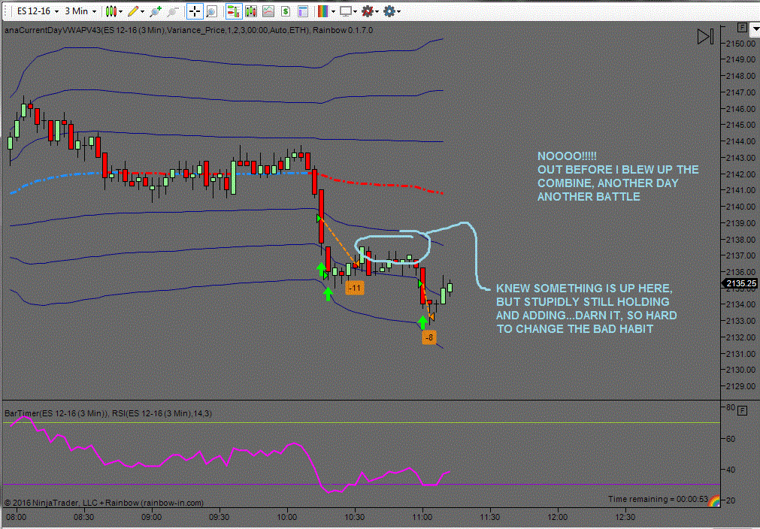The width and height of the screenshot is (760, 529).
Task: Click the 2150.00 price axis label
Action: pyautogui.click(x=741, y=44)
